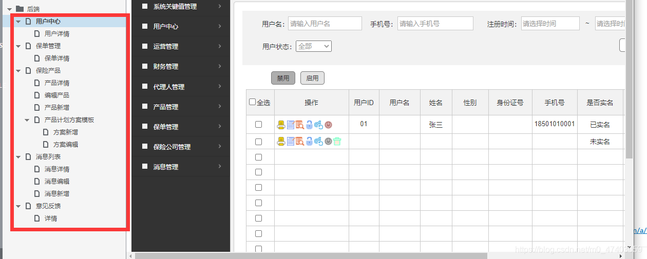
Task: Select 详情 under 意见反馈
Action: click(x=51, y=218)
